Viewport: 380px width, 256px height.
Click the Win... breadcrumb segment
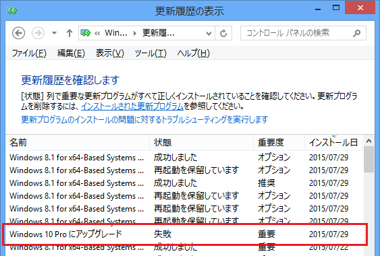click(116, 33)
